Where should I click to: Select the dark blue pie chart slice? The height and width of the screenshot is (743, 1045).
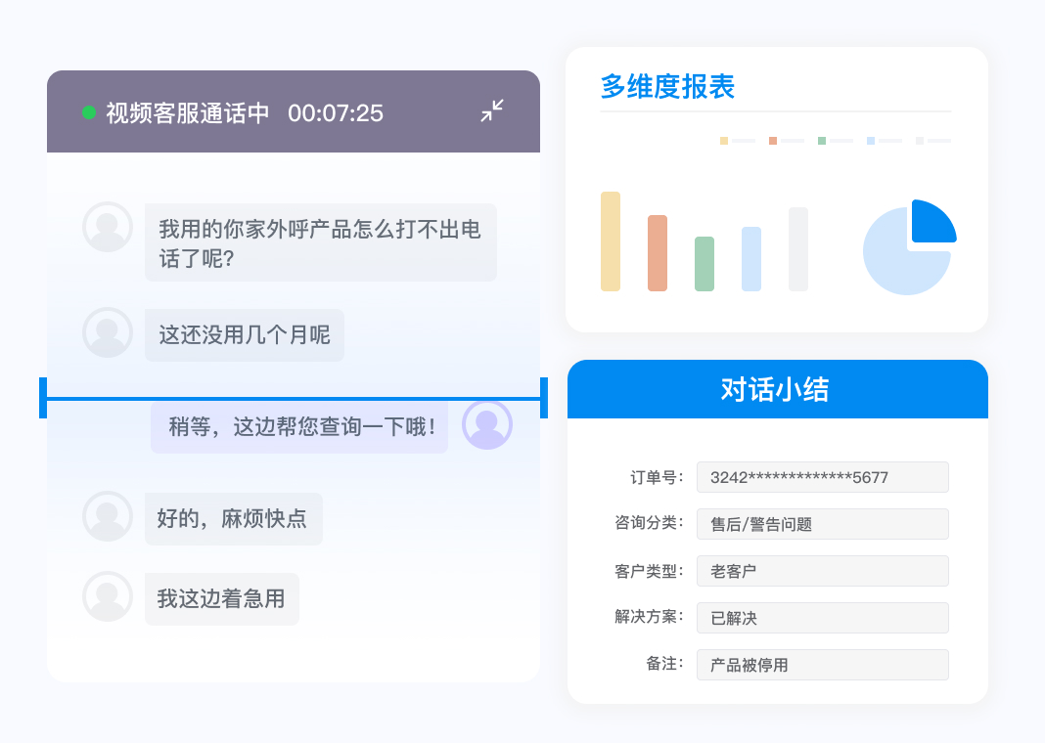[931, 222]
